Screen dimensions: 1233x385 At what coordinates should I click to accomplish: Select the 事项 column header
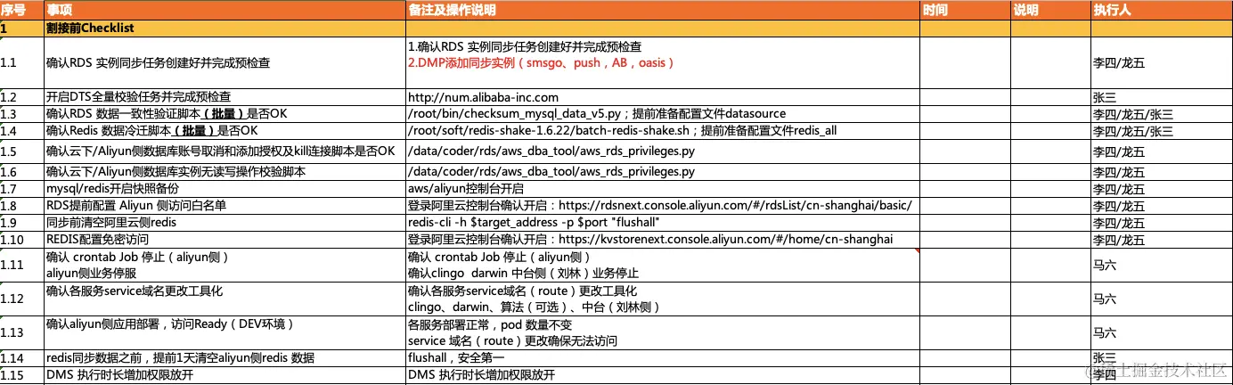[225, 10]
